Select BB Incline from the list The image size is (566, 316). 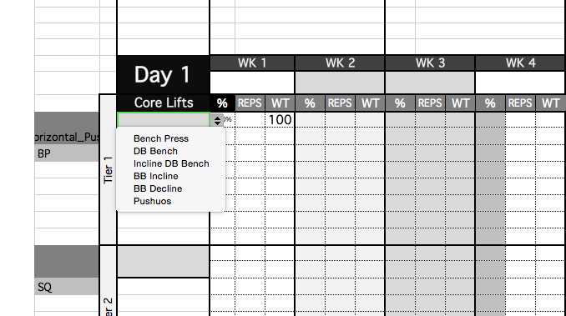[x=156, y=176]
